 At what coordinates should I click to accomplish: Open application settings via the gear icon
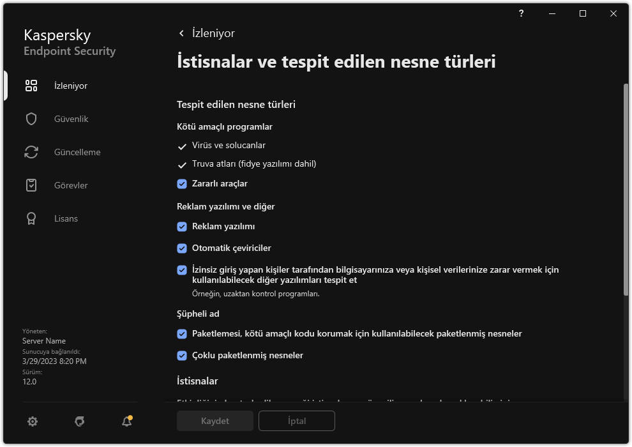click(x=32, y=421)
